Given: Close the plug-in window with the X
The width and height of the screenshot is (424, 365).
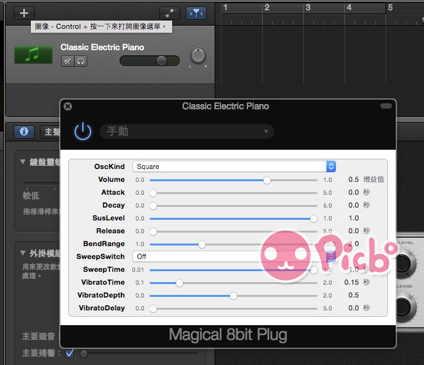Looking at the screenshot, I should pyautogui.click(x=68, y=106).
